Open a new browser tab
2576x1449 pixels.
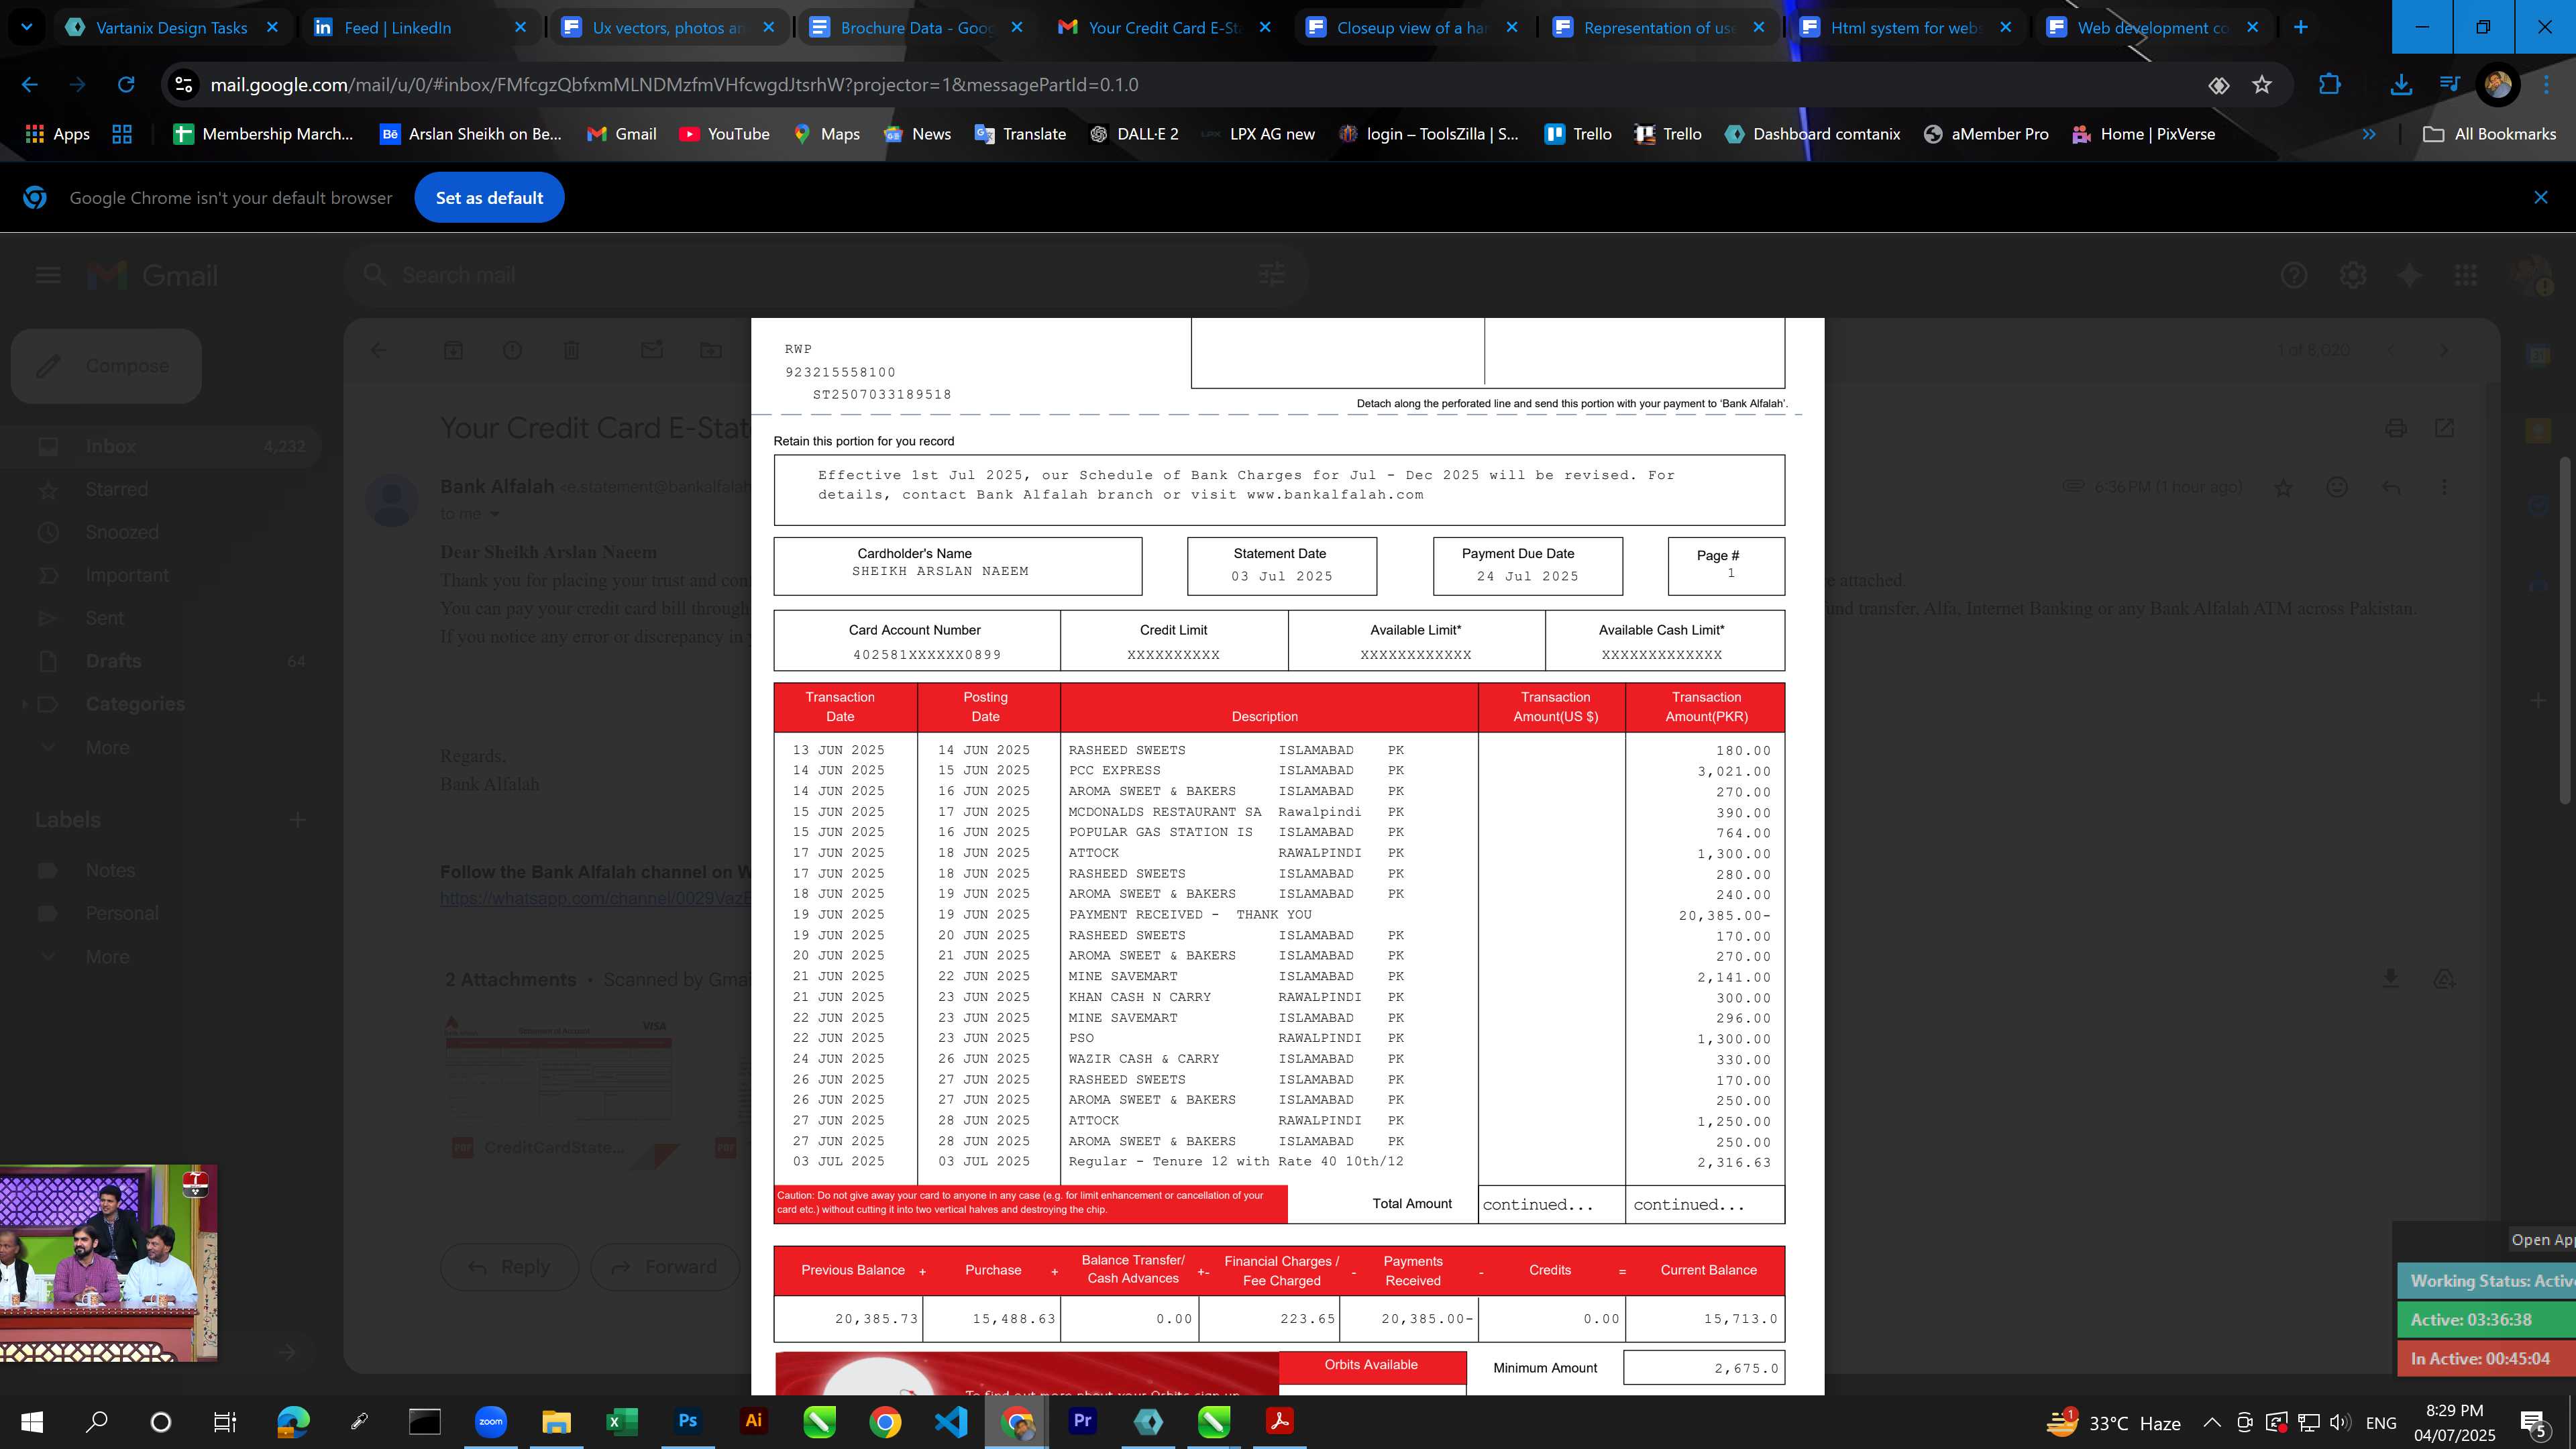click(x=2301, y=27)
